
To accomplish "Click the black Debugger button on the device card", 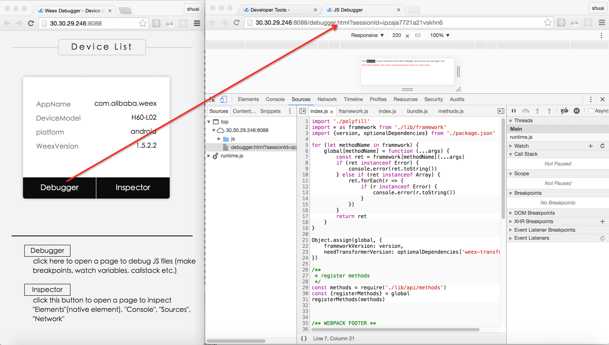I will (59, 188).
